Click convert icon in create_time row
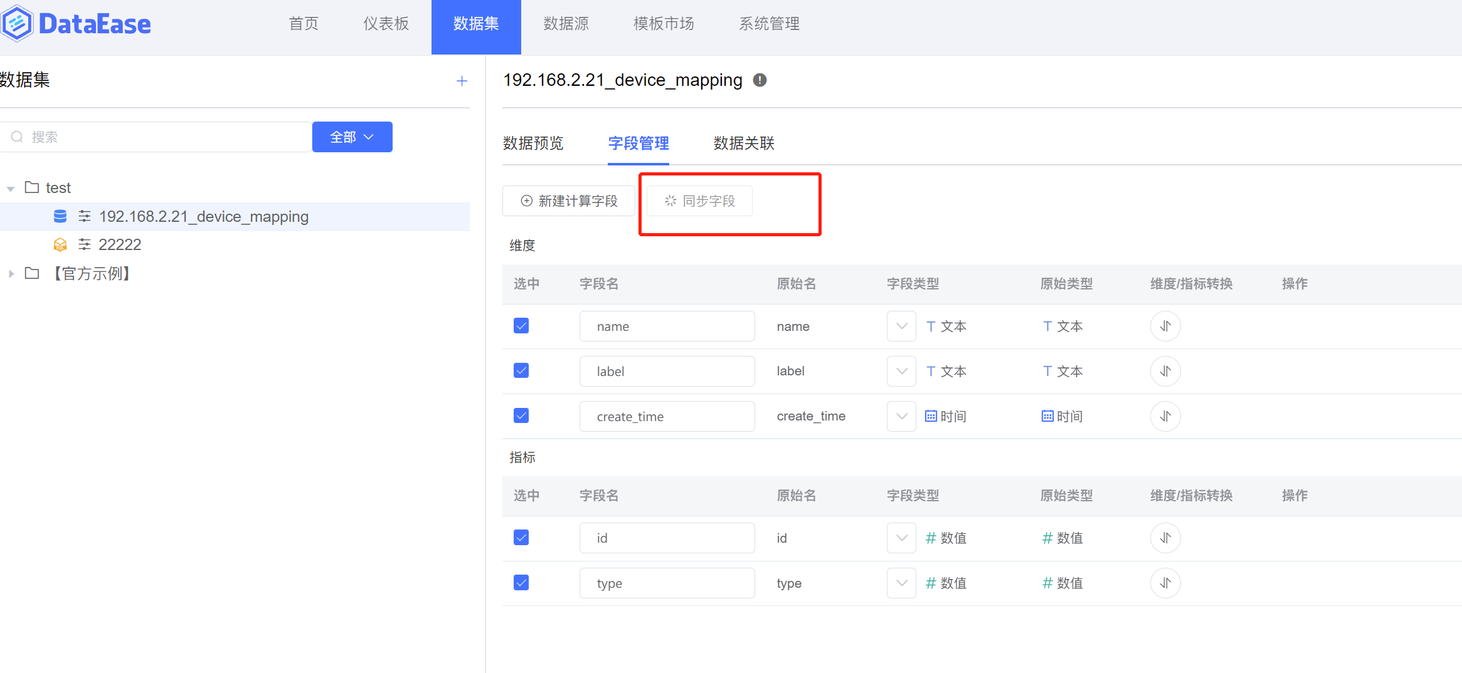This screenshot has height=673, width=1462. click(1165, 416)
